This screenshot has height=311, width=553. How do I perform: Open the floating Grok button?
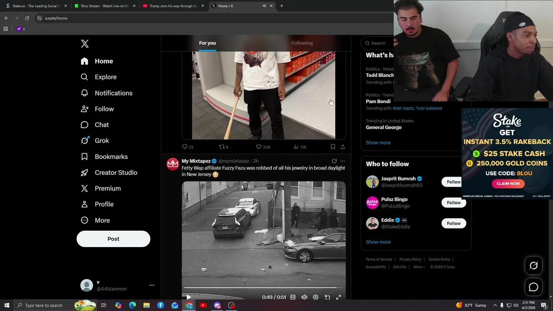[x=534, y=266]
